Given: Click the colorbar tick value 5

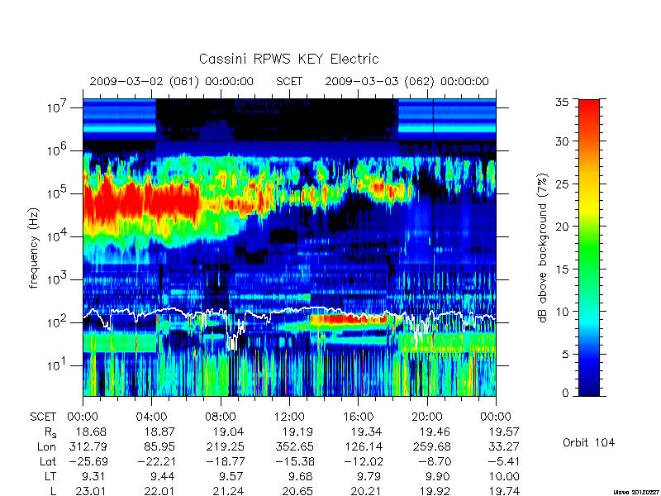Looking at the screenshot, I should (x=565, y=354).
